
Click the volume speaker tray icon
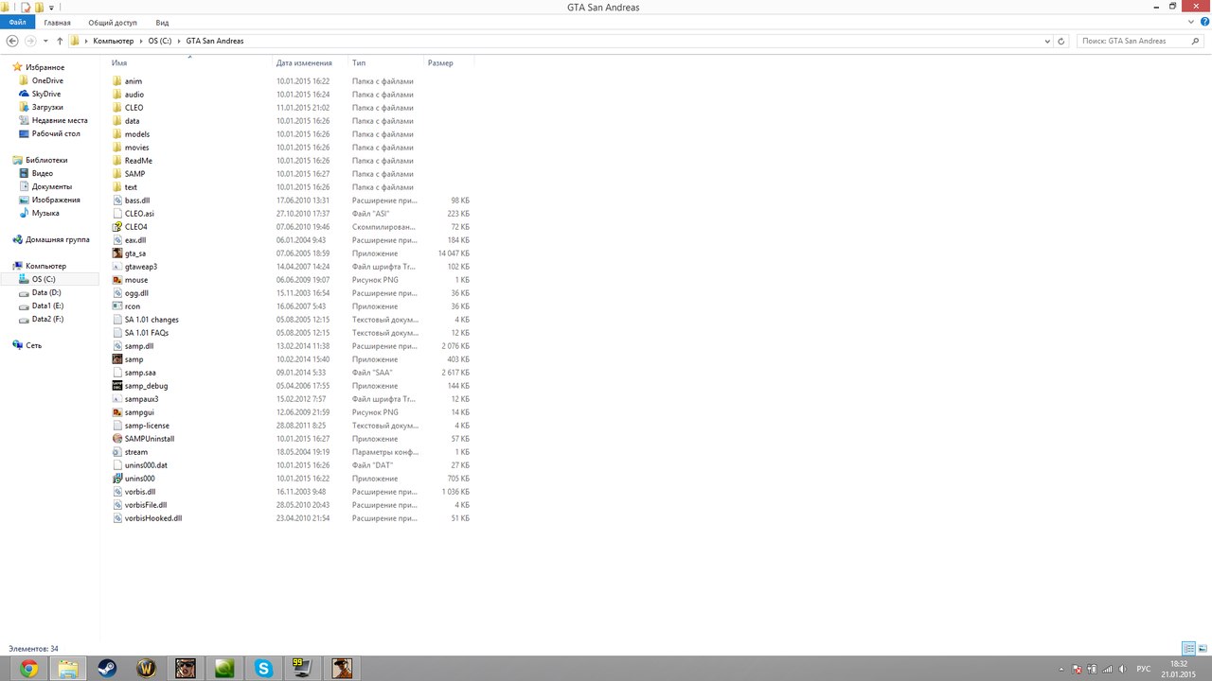point(1123,669)
